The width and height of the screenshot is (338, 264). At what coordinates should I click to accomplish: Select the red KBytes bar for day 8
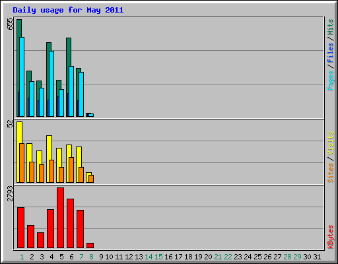tap(90, 246)
